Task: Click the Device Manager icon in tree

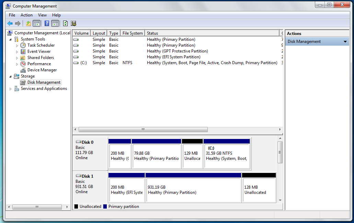Action: pos(23,70)
